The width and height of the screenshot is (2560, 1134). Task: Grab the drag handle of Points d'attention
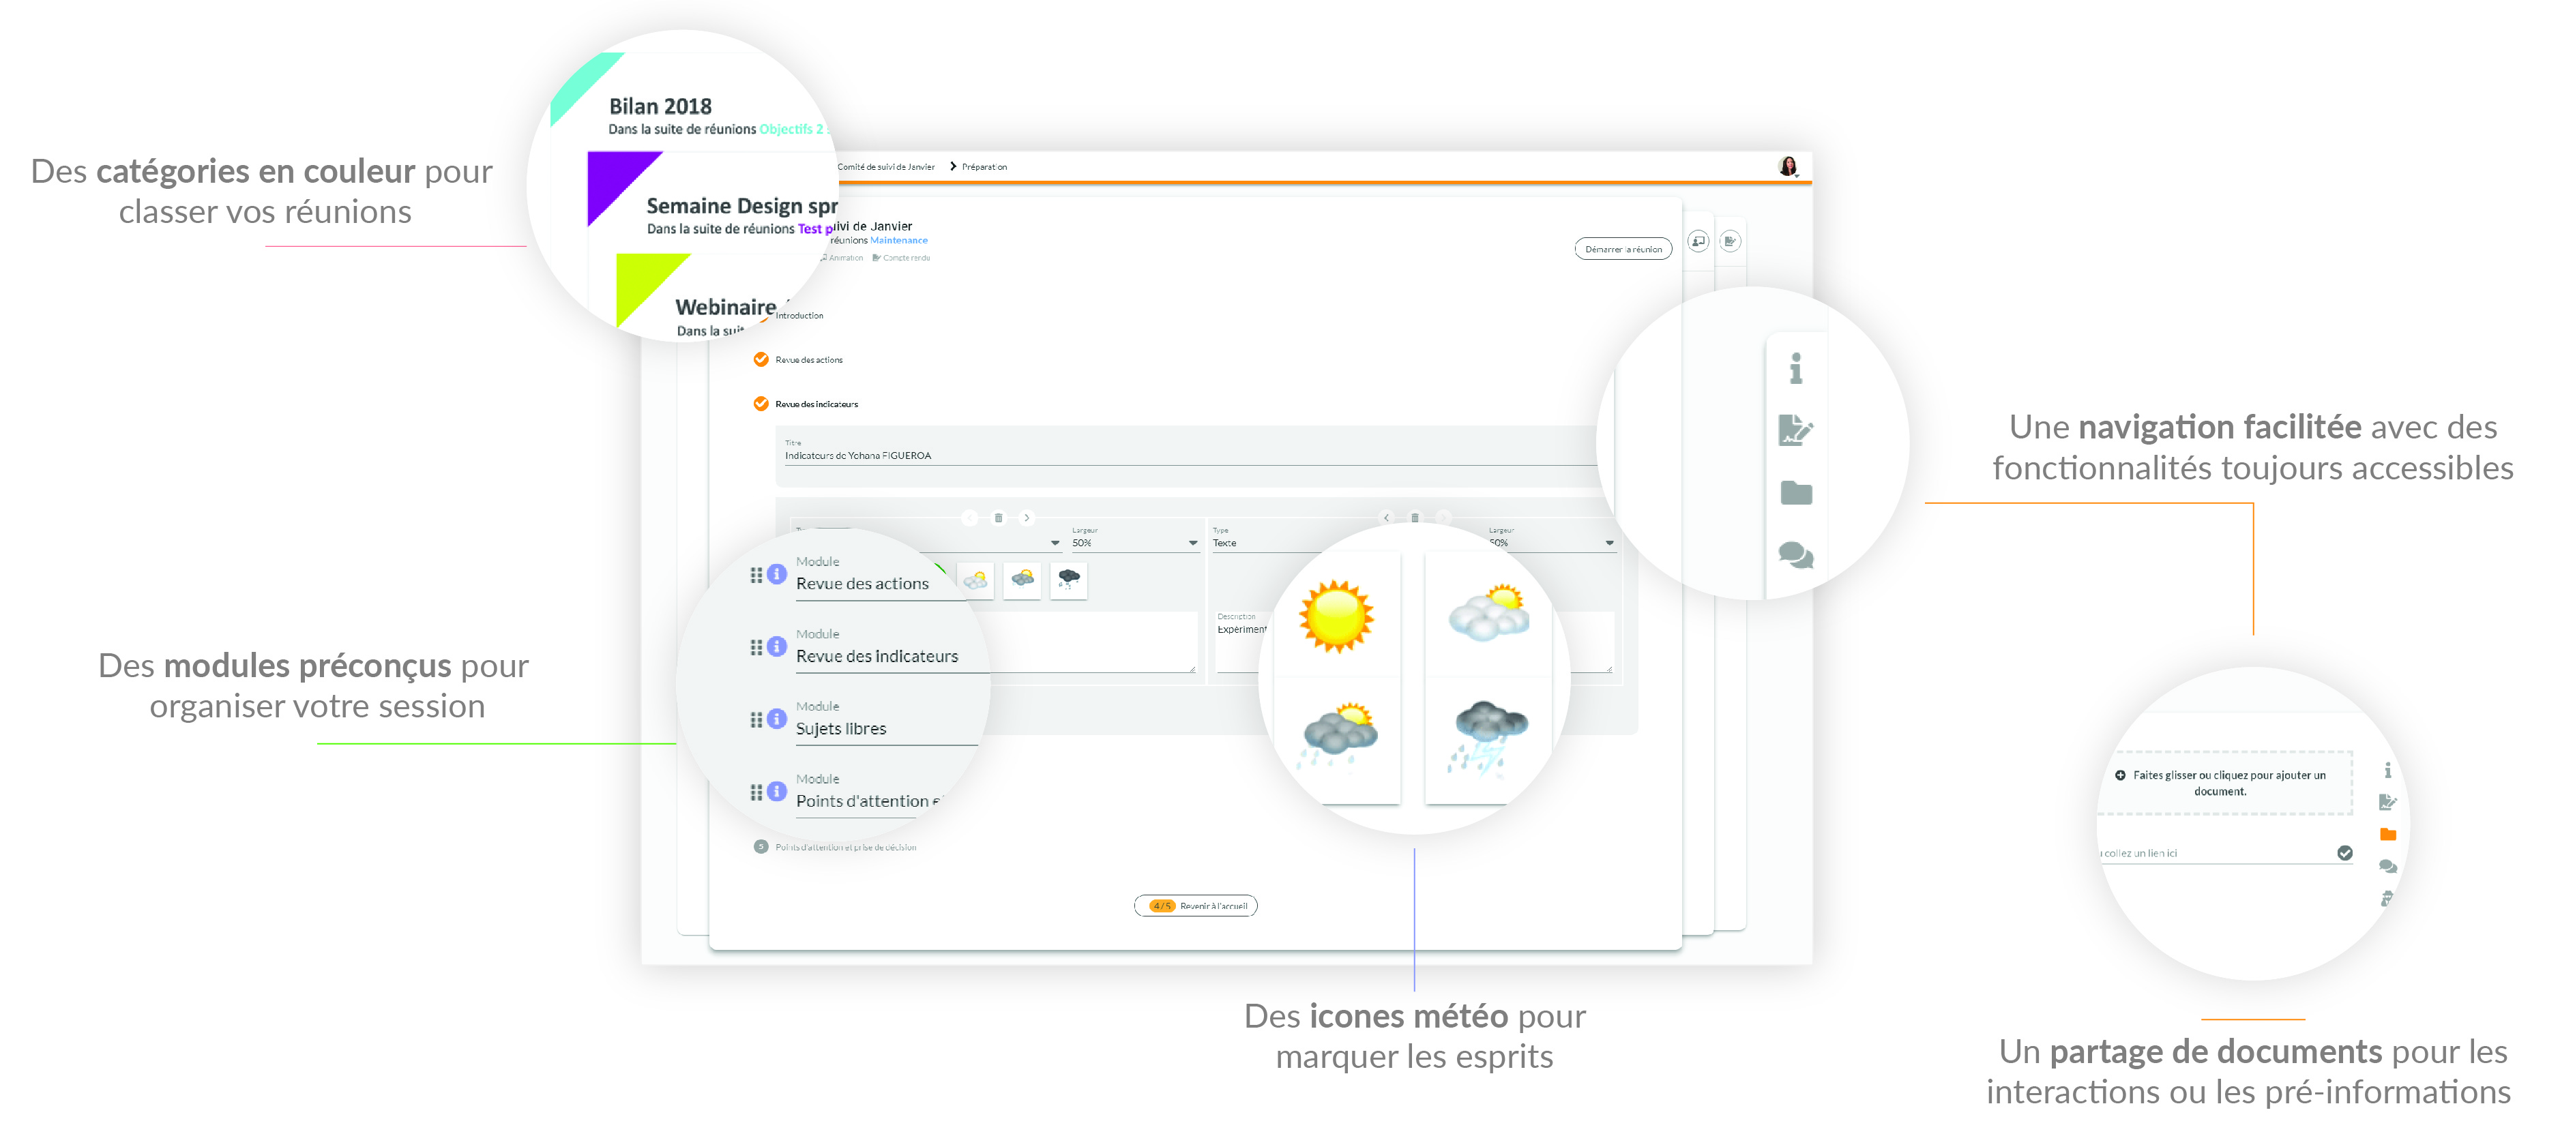pyautogui.click(x=756, y=792)
